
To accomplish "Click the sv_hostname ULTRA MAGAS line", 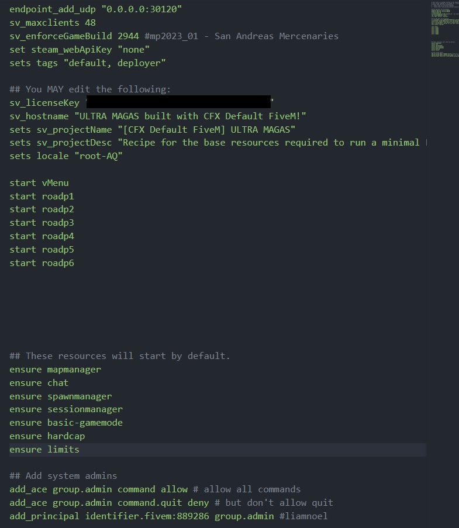I will click(x=158, y=116).
